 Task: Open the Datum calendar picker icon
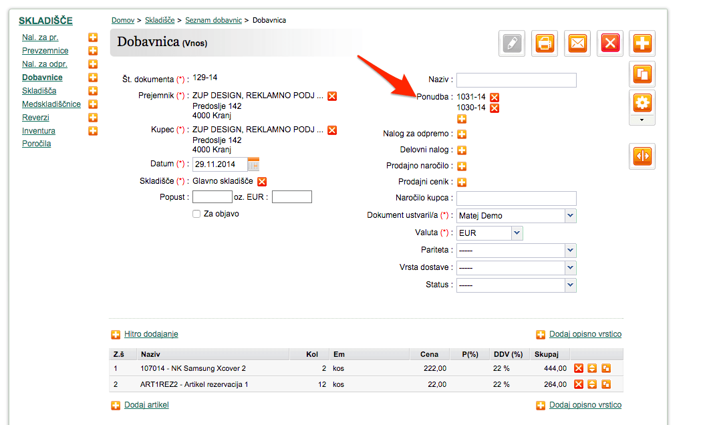click(253, 164)
